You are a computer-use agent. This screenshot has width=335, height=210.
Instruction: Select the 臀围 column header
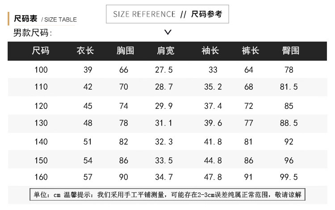tap(291, 50)
